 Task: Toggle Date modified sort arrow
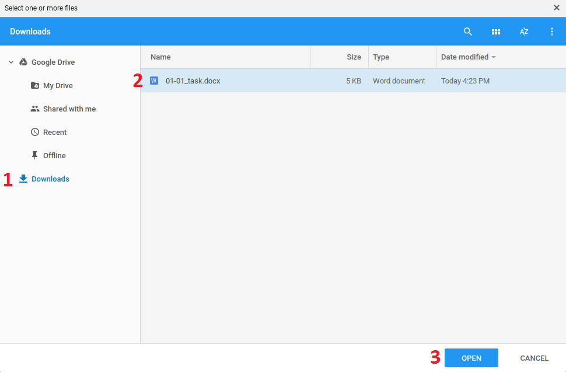coord(494,57)
